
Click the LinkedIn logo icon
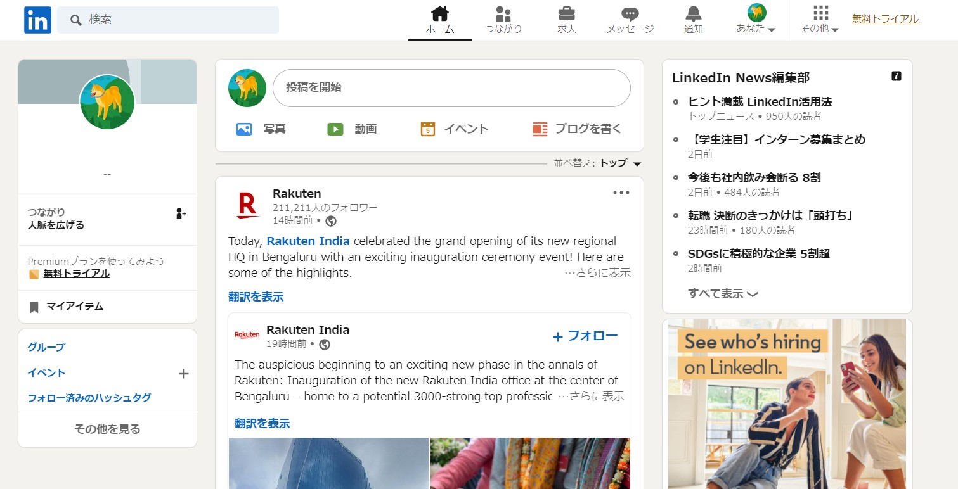click(37, 20)
